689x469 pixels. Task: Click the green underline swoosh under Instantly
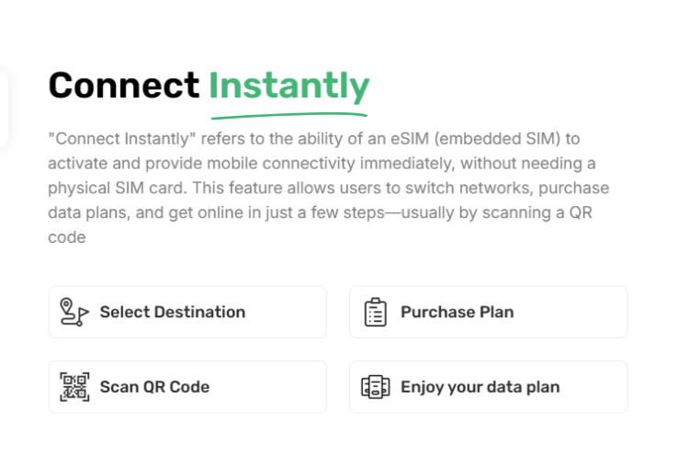289,116
